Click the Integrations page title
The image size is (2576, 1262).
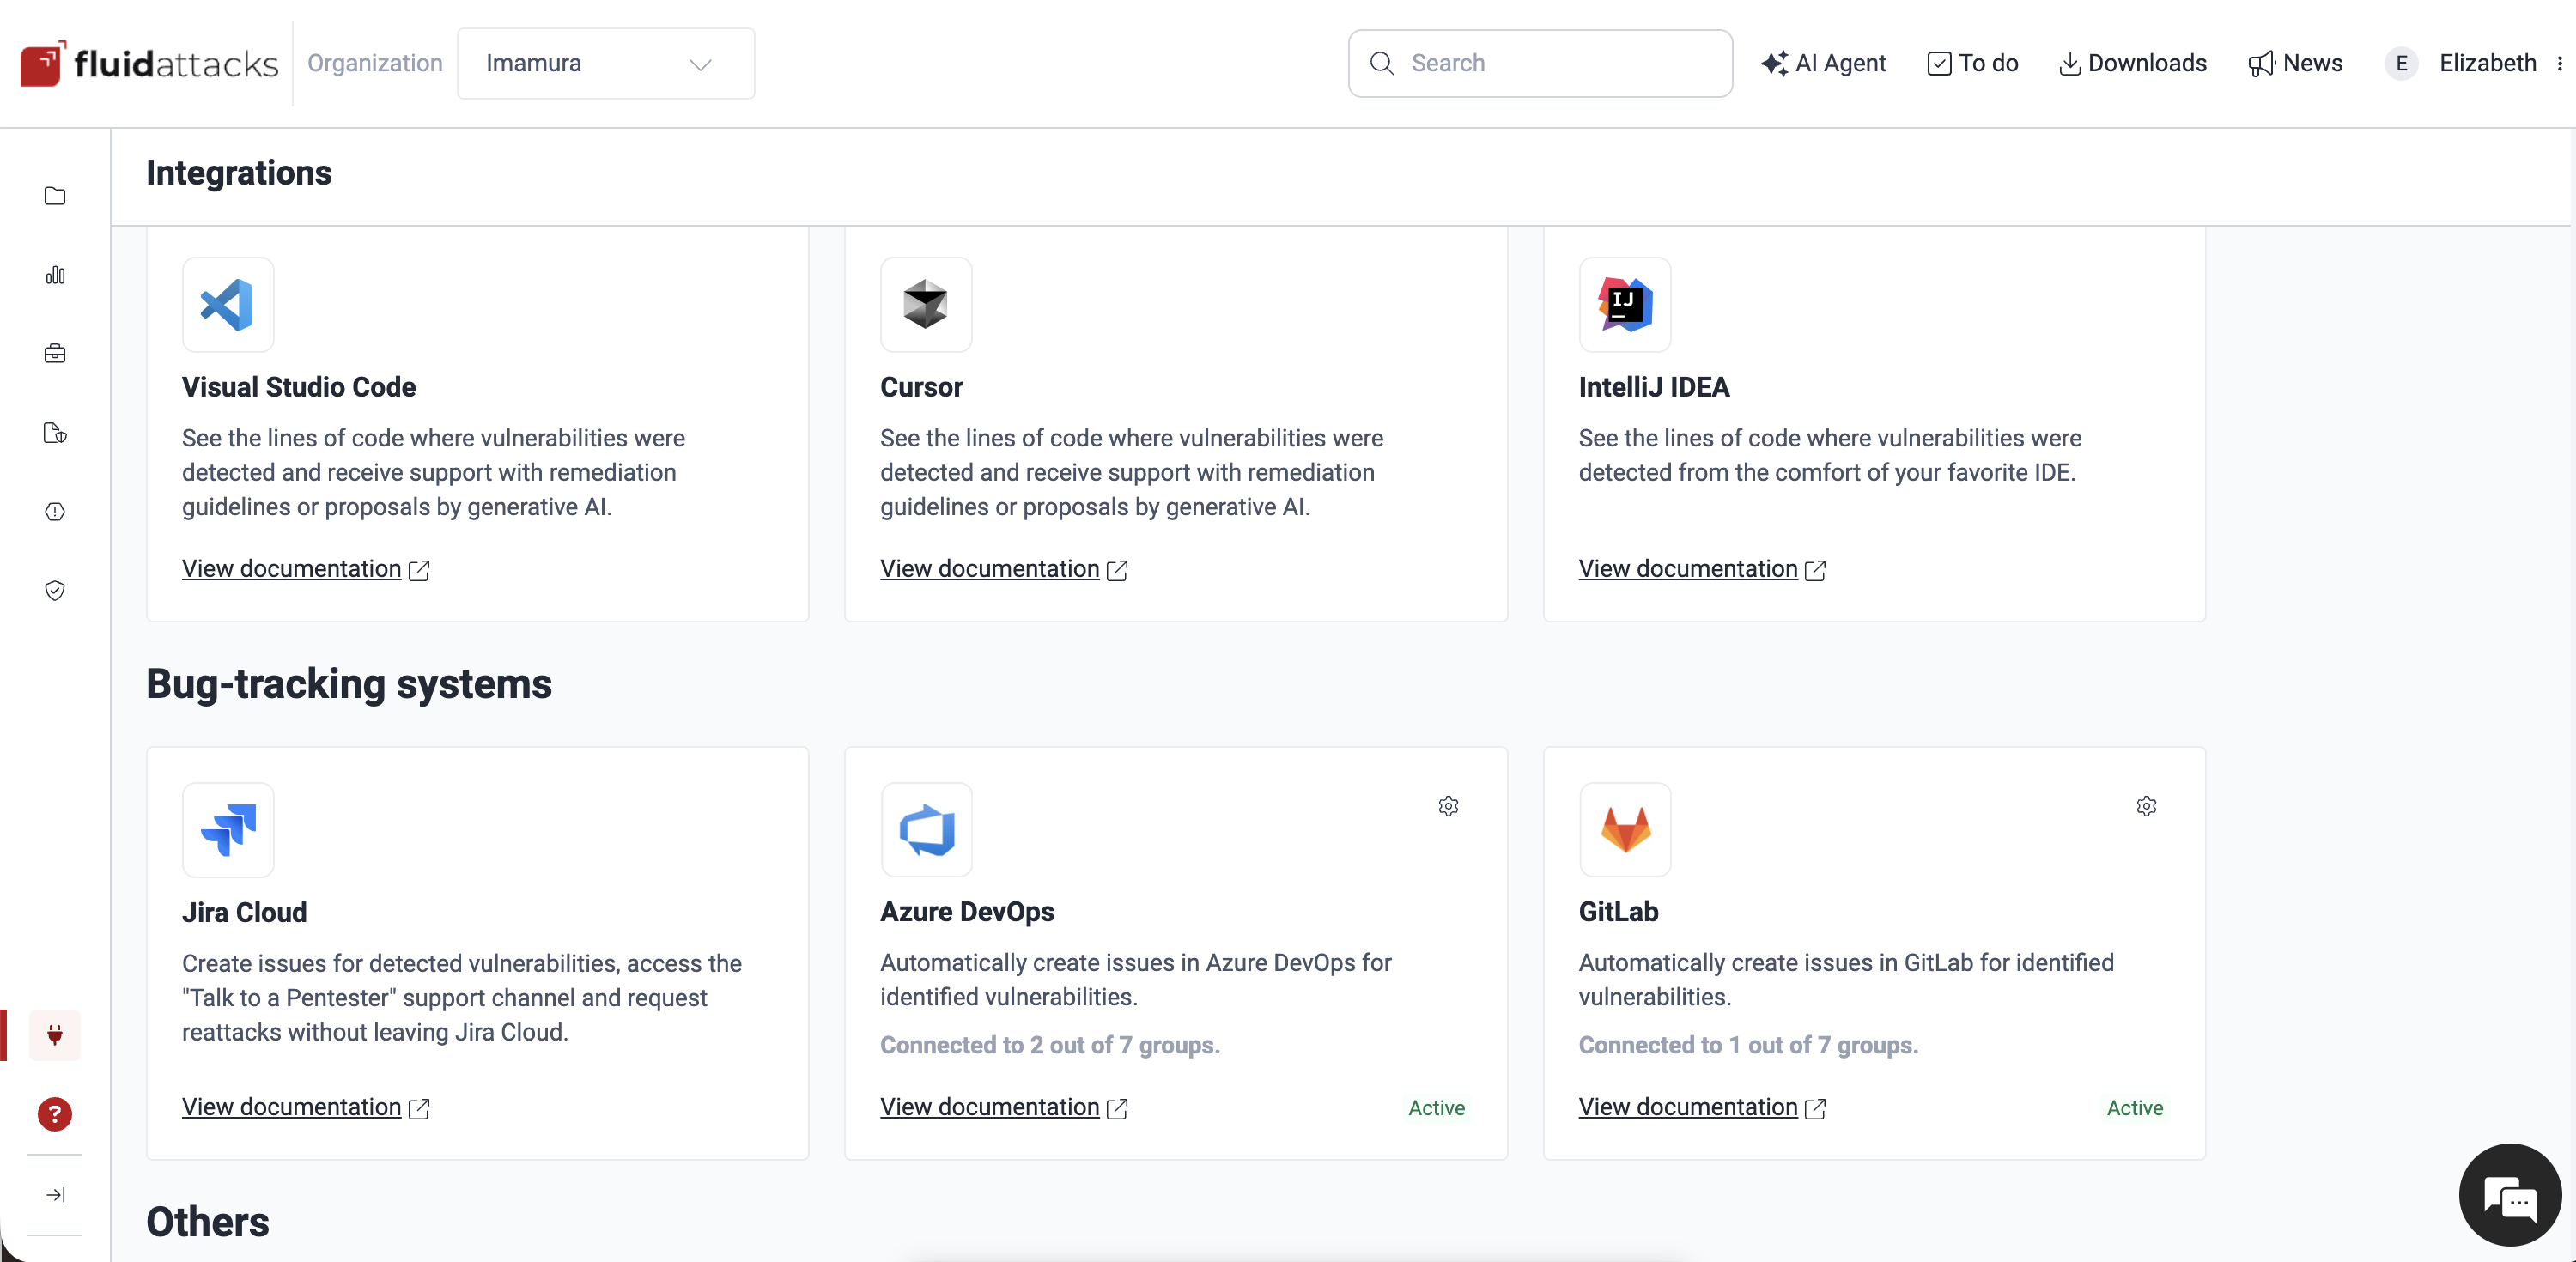[239, 173]
